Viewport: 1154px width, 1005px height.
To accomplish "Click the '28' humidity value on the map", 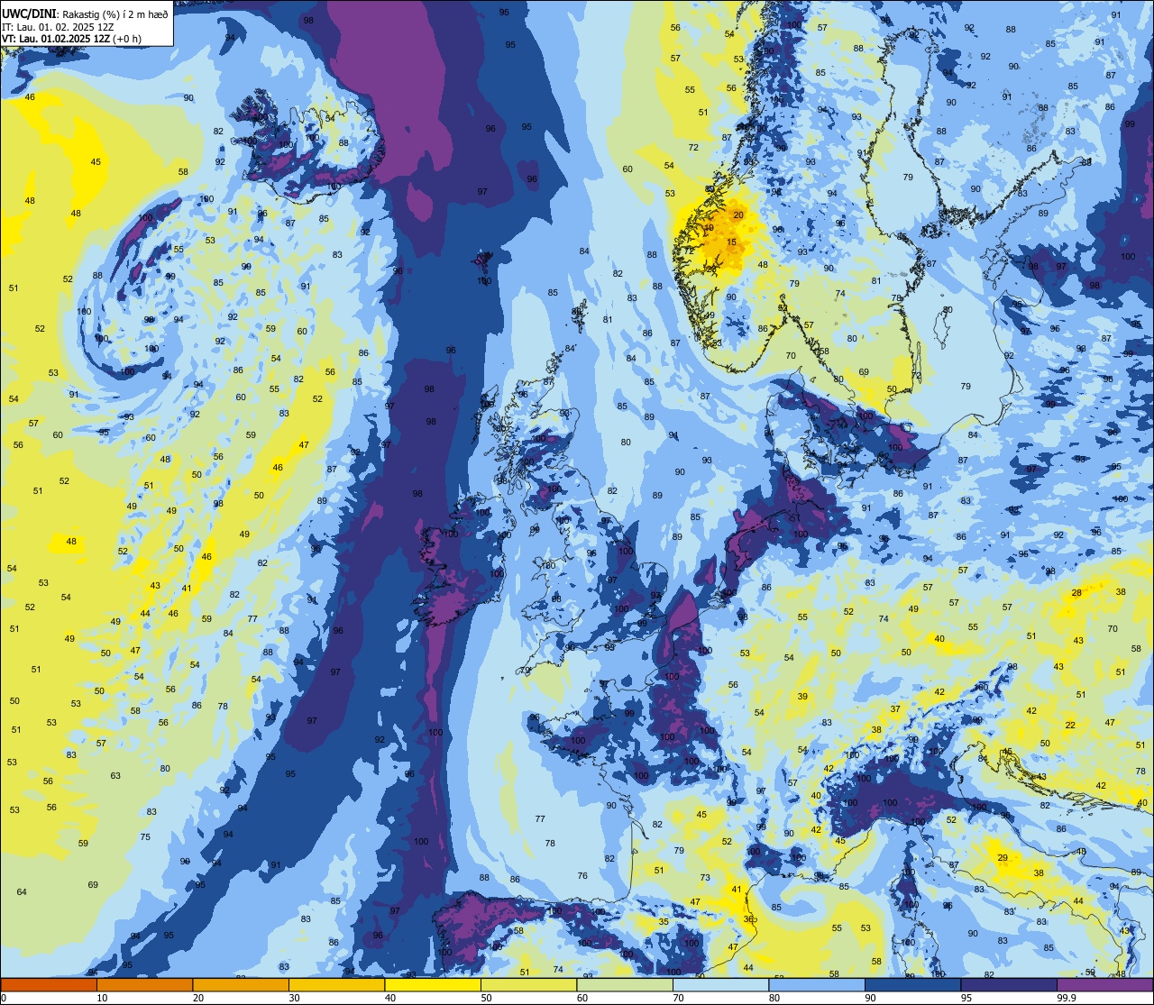I will [1076, 593].
